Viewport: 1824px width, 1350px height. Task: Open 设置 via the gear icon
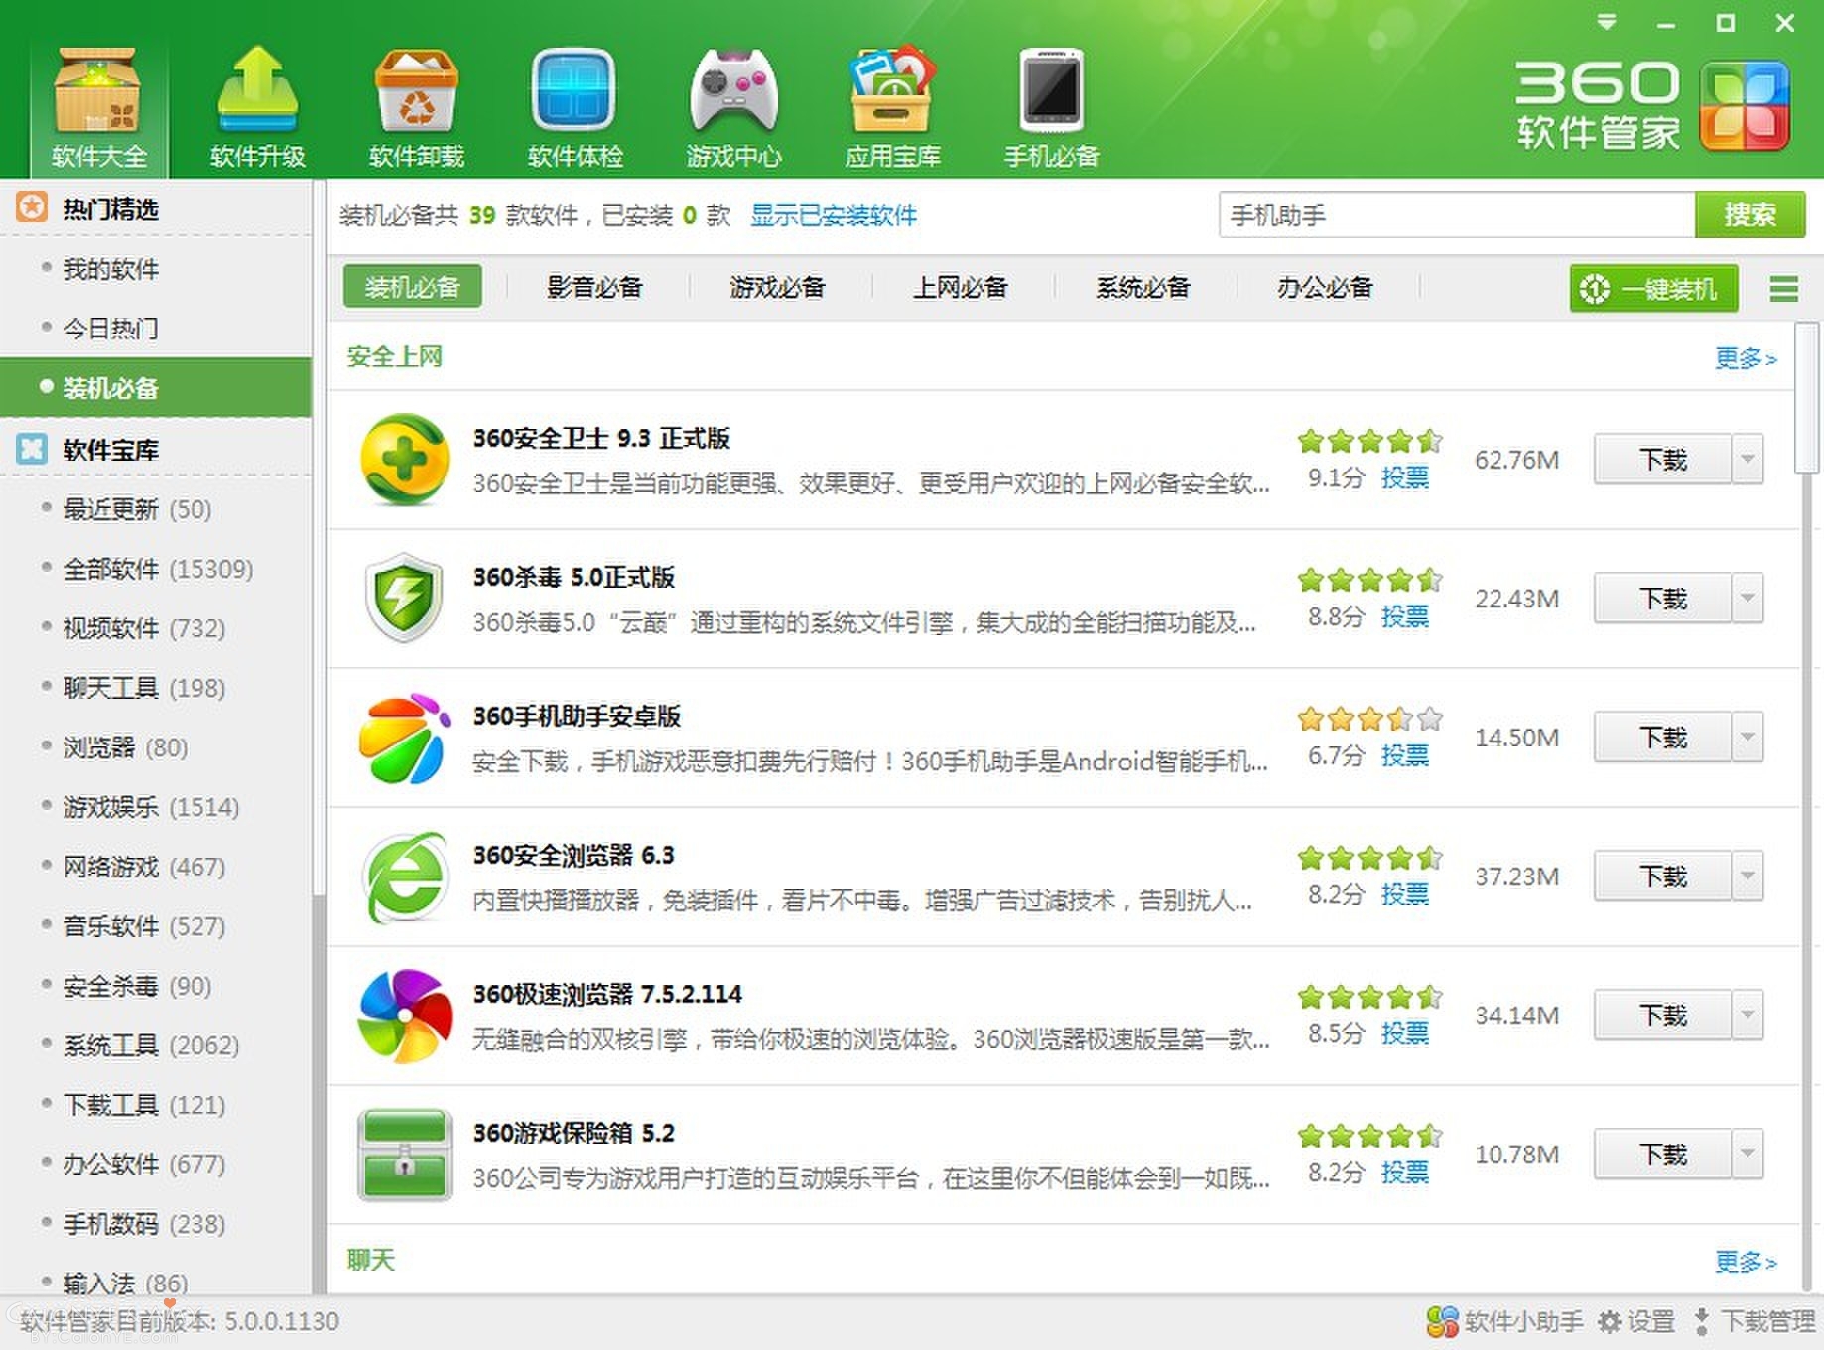click(x=1613, y=1322)
